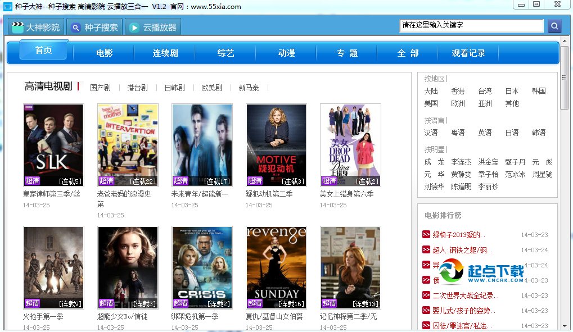Filter by star 刘德华

(434, 187)
